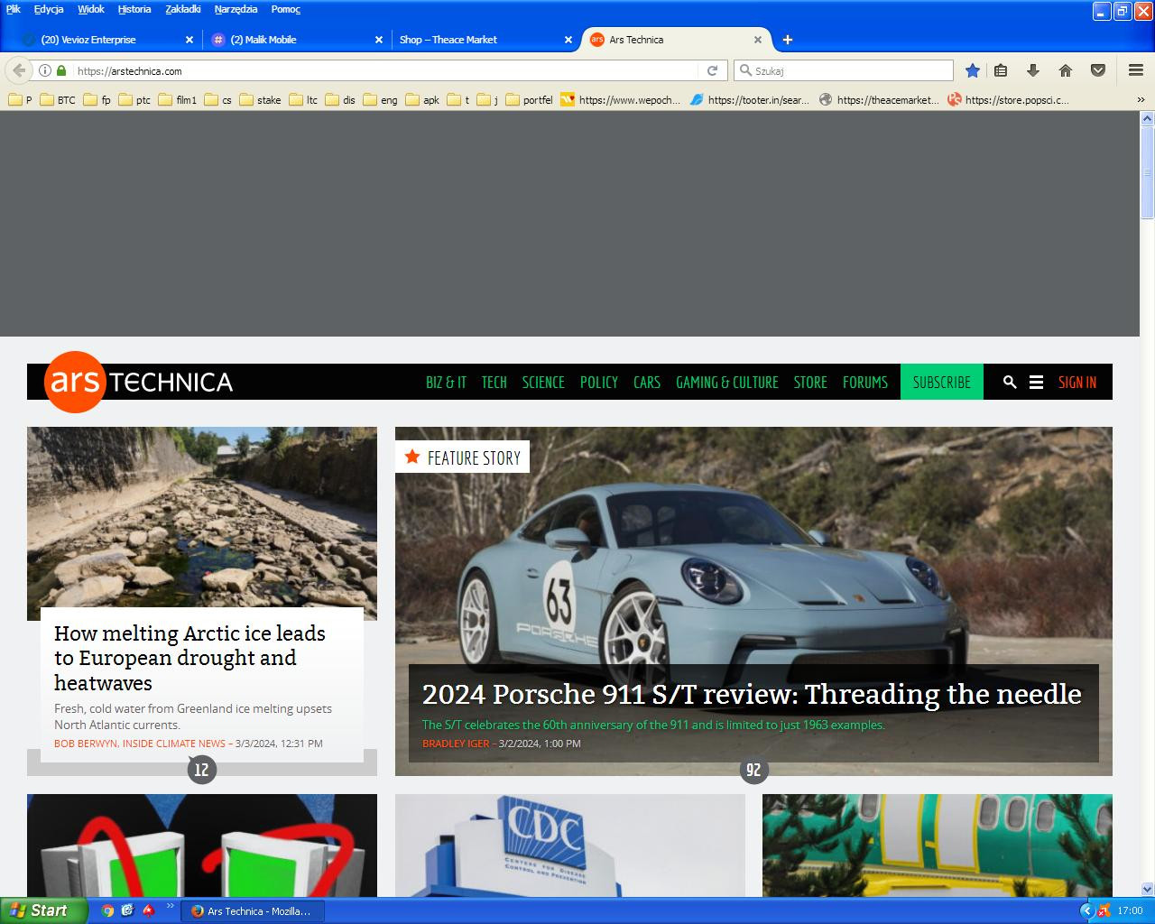Reload the page with refresh icon
Image resolution: width=1155 pixels, height=924 pixels.
pos(712,70)
